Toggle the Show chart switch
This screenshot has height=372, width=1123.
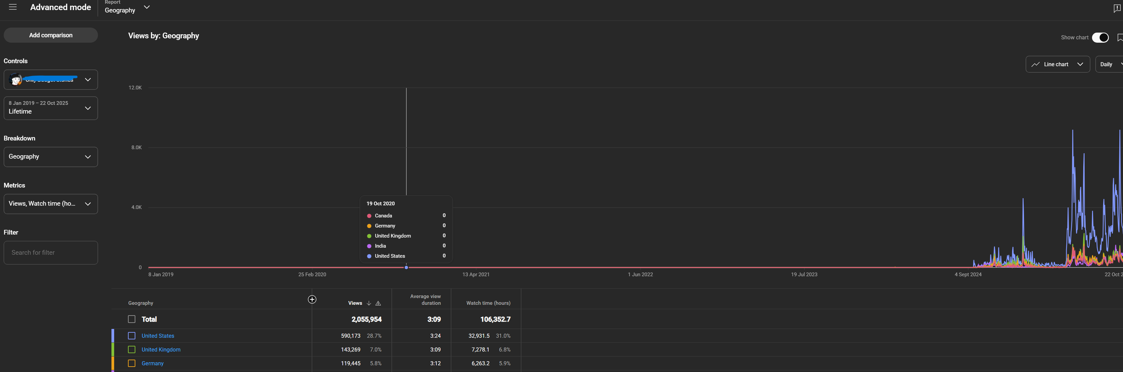(x=1100, y=37)
